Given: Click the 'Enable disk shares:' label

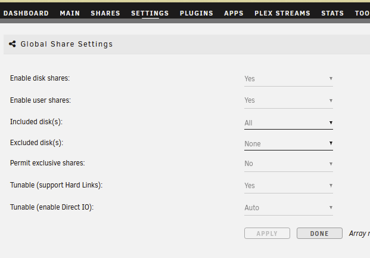Looking at the screenshot, I should click(40, 78).
